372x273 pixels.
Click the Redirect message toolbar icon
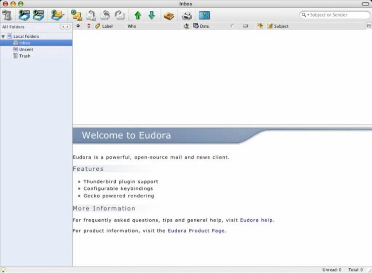pyautogui.click(x=120, y=15)
